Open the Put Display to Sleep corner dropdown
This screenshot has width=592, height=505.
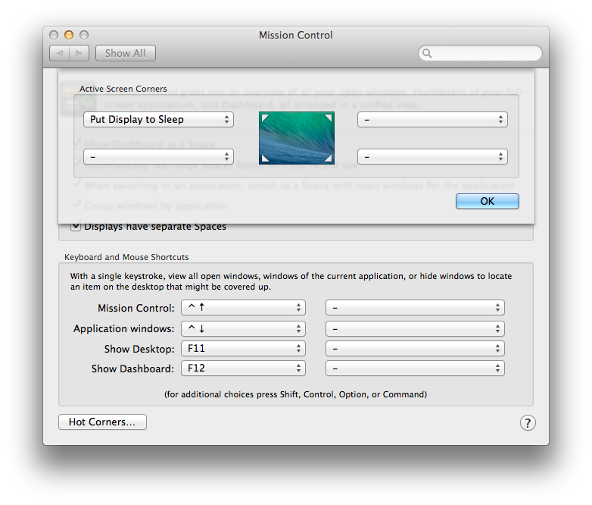[158, 120]
